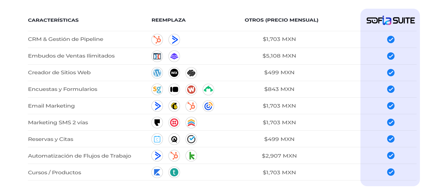
Task: Click the Embudos de Ventas Ilimitados label
Action: (71, 56)
